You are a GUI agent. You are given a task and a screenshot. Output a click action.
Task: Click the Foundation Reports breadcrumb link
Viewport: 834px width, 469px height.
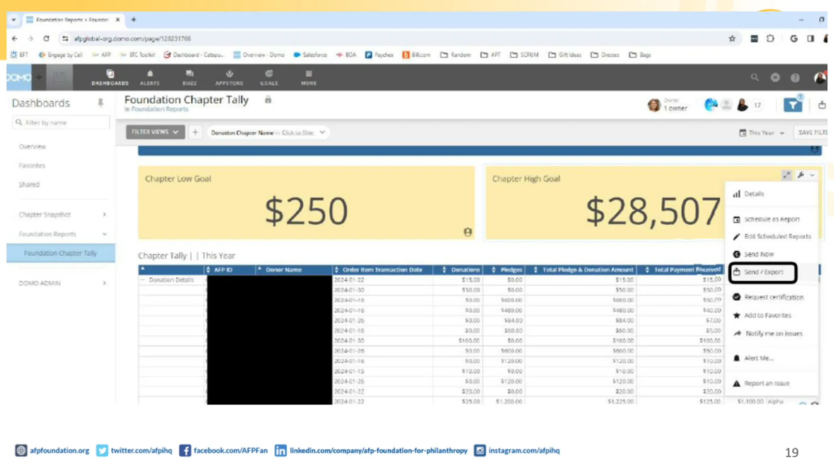tap(160, 109)
